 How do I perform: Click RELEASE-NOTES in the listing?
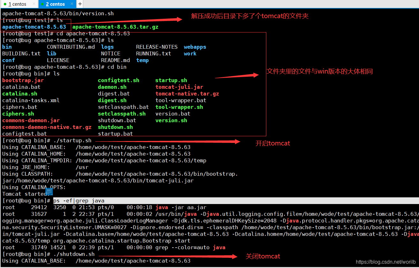[x=157, y=47]
